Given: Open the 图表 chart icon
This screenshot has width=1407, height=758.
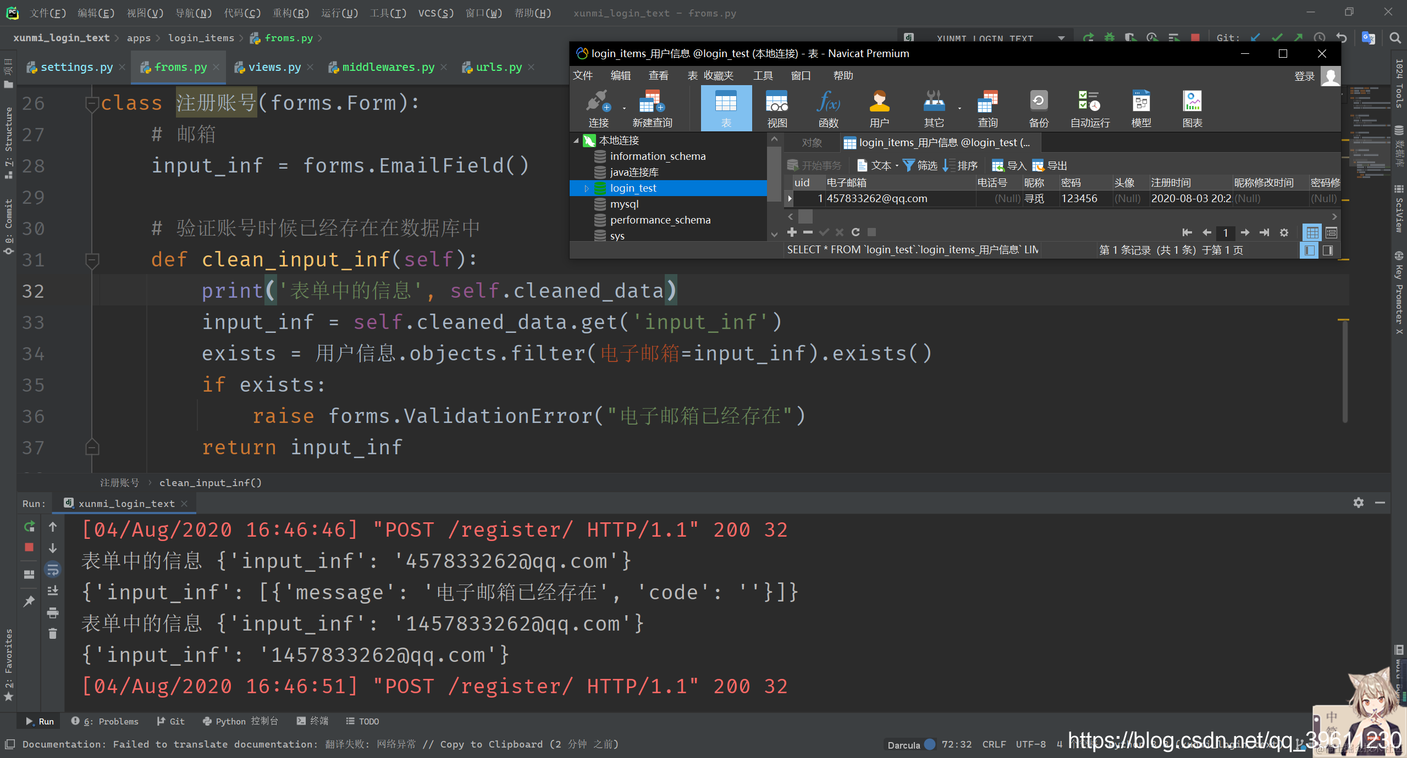Looking at the screenshot, I should click(1192, 109).
